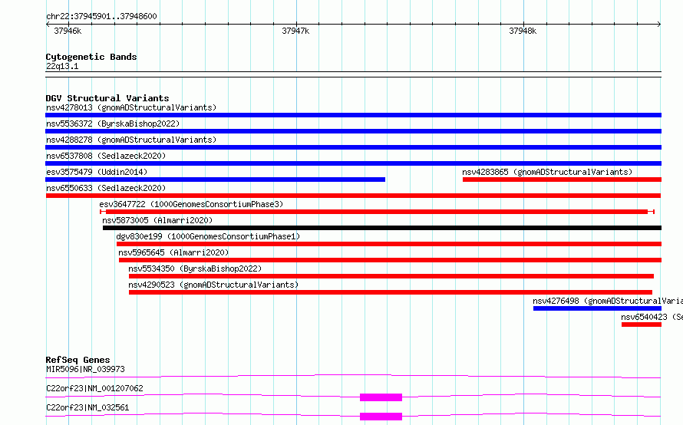Click esv3647722 1000GenomesConsortiumPhase3 label
Screen dimensions: 683x425
(x=191, y=204)
